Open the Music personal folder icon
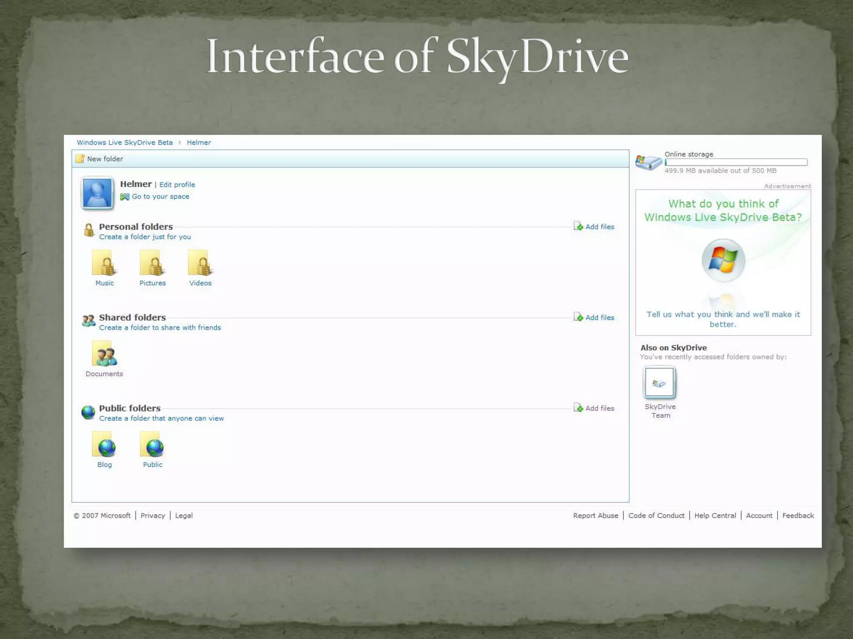Image resolution: width=853 pixels, height=639 pixels. (x=104, y=264)
